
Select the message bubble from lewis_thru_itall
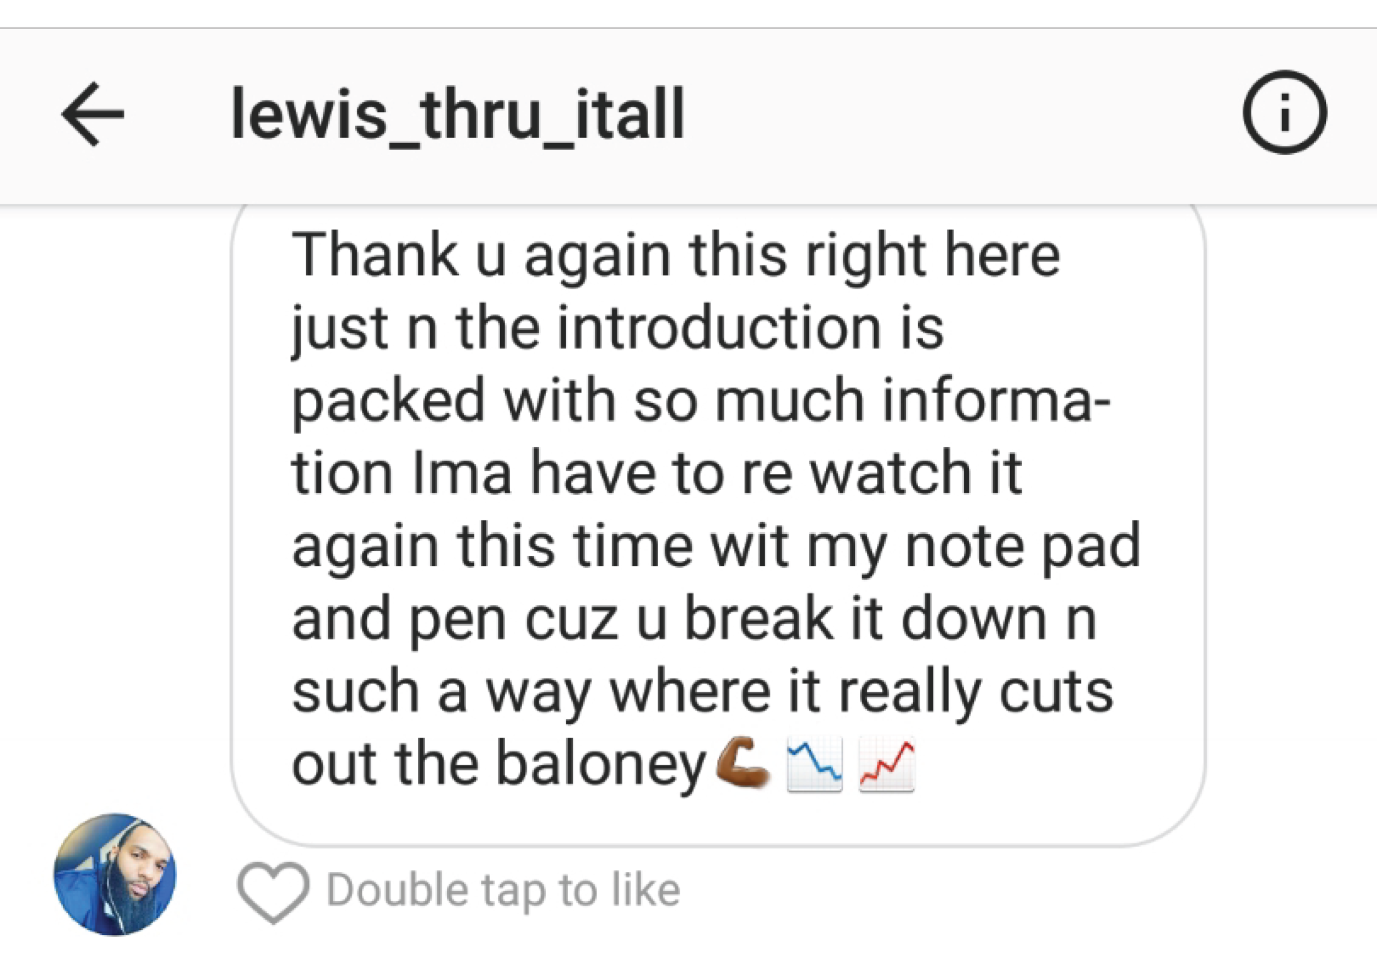718,523
